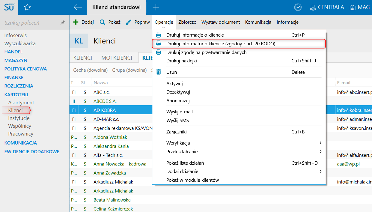Open Asortyment in the Kartoteki sidebar
This screenshot has height=212, width=372.
click(x=21, y=103)
